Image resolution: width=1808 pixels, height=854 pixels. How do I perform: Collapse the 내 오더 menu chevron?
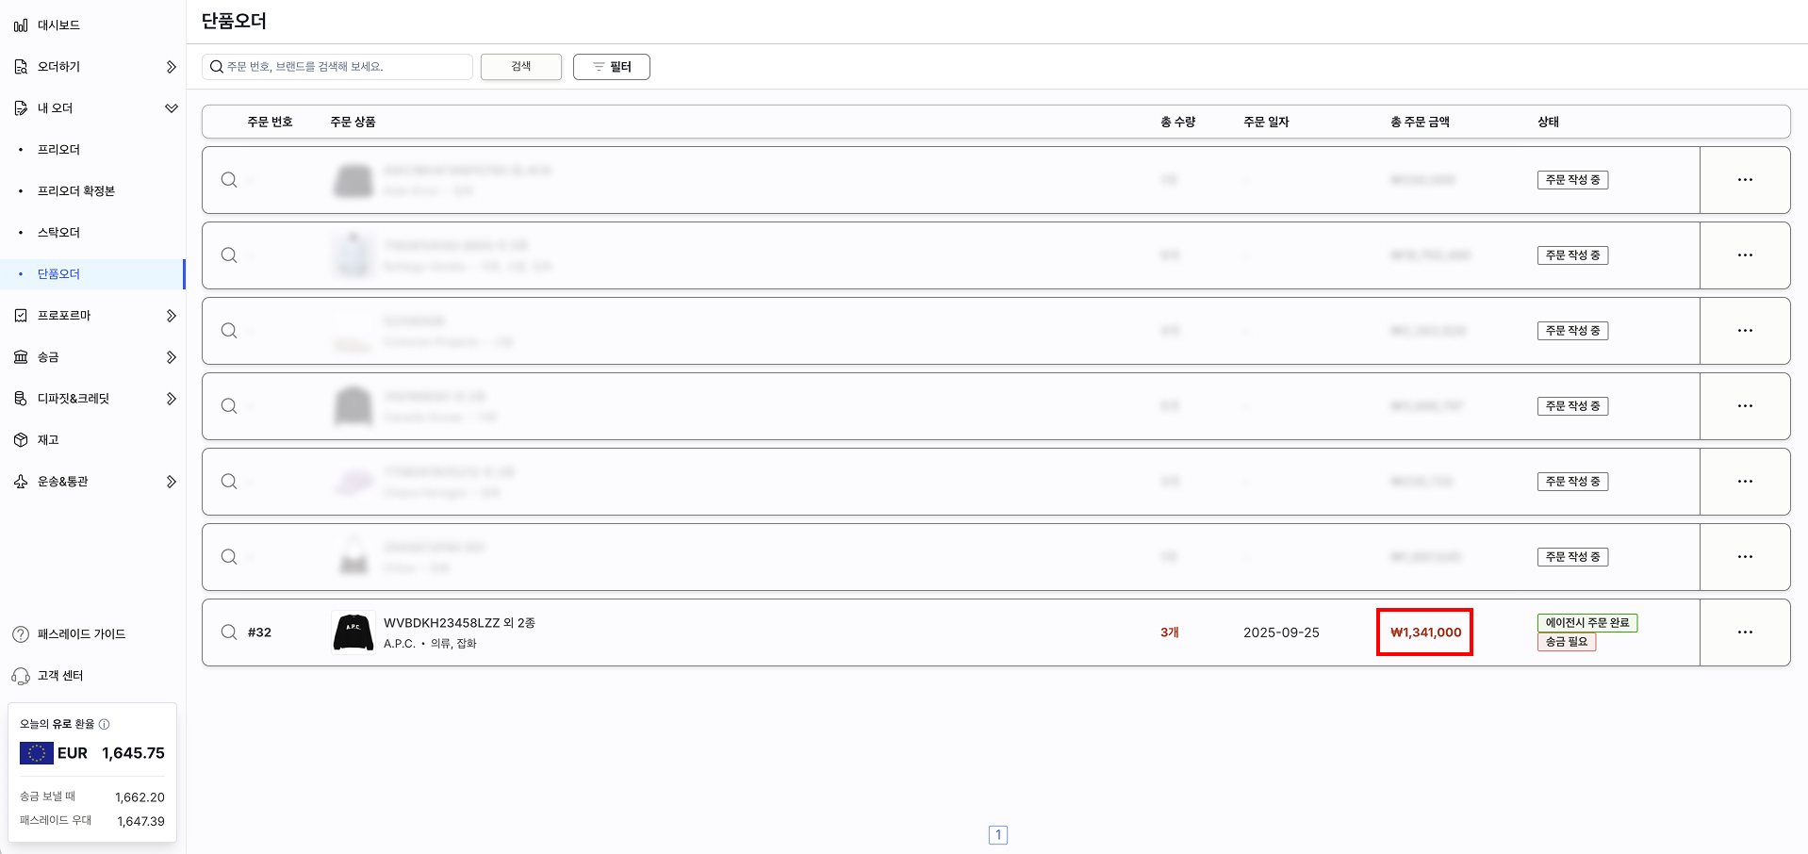coord(171,108)
